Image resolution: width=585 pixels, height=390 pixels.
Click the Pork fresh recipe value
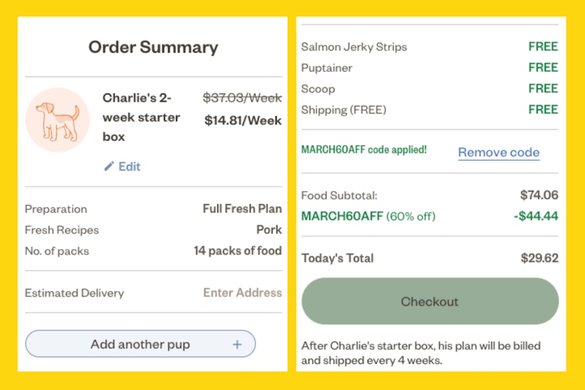tap(269, 229)
